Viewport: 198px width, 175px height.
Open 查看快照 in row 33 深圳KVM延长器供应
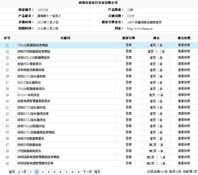point(184,120)
